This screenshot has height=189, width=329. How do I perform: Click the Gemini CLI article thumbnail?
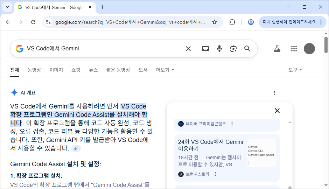click(x=262, y=153)
